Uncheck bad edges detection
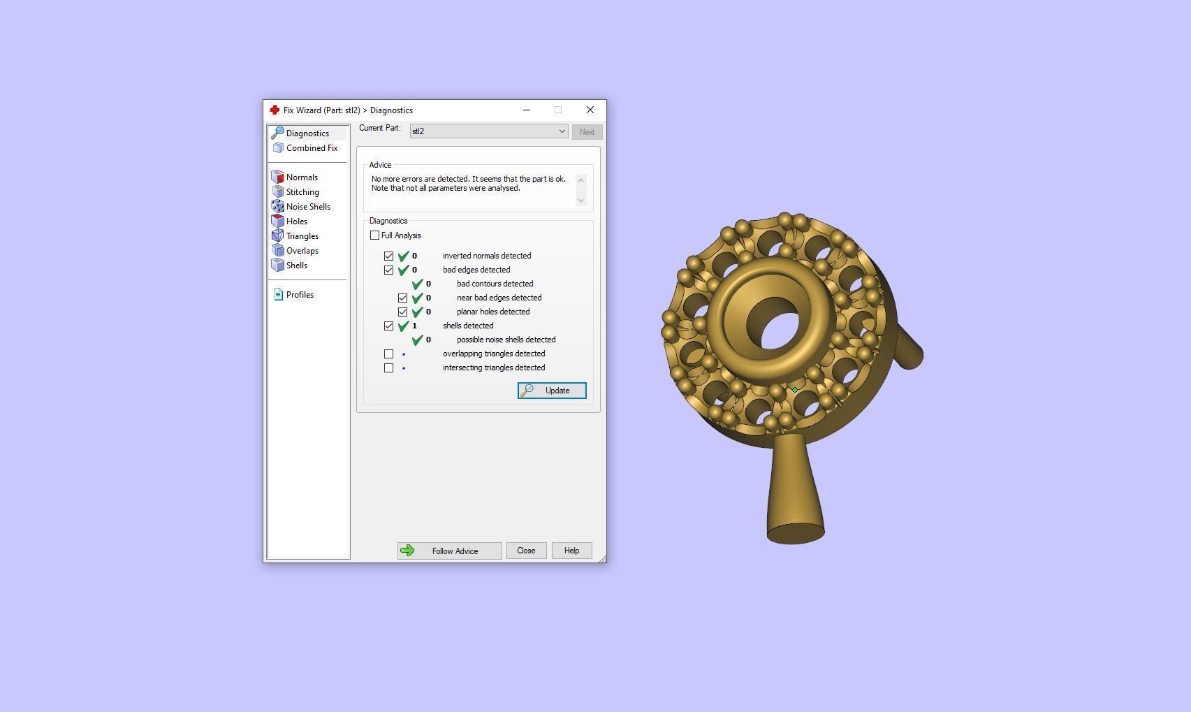 389,270
